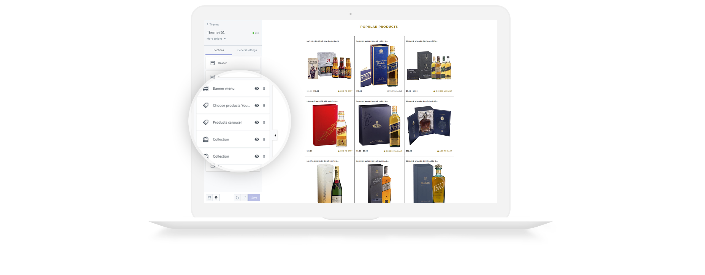This screenshot has width=705, height=275.
Task: Click the Redo button
Action: point(244,198)
